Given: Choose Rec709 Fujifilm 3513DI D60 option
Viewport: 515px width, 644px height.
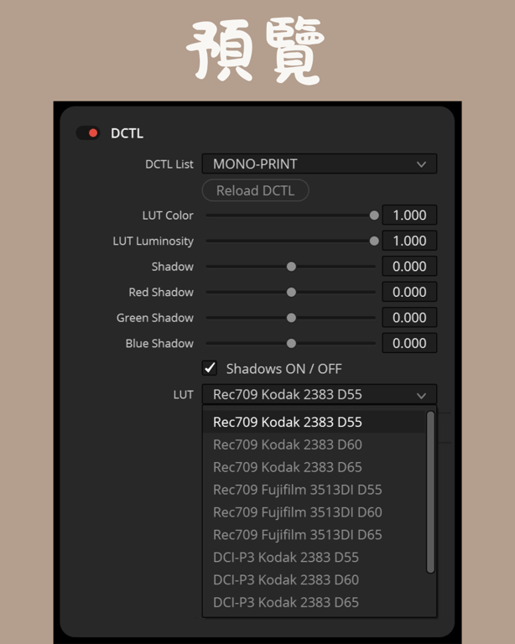Looking at the screenshot, I should pyautogui.click(x=314, y=512).
